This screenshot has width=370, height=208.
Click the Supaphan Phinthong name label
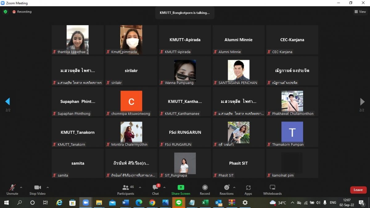[x=74, y=114]
